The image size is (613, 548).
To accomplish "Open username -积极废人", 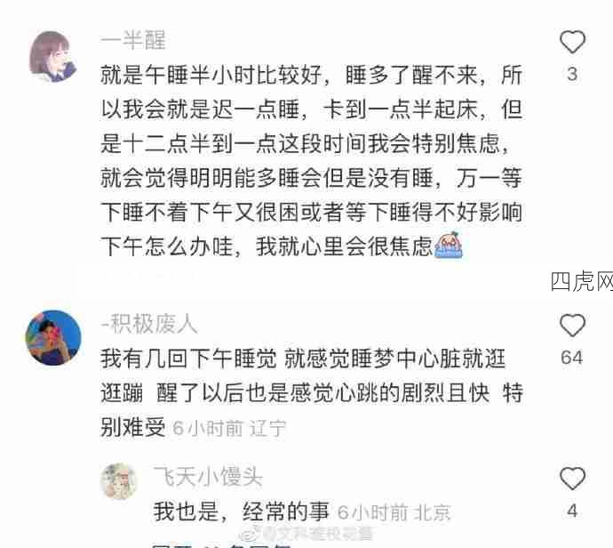I will 149,324.
